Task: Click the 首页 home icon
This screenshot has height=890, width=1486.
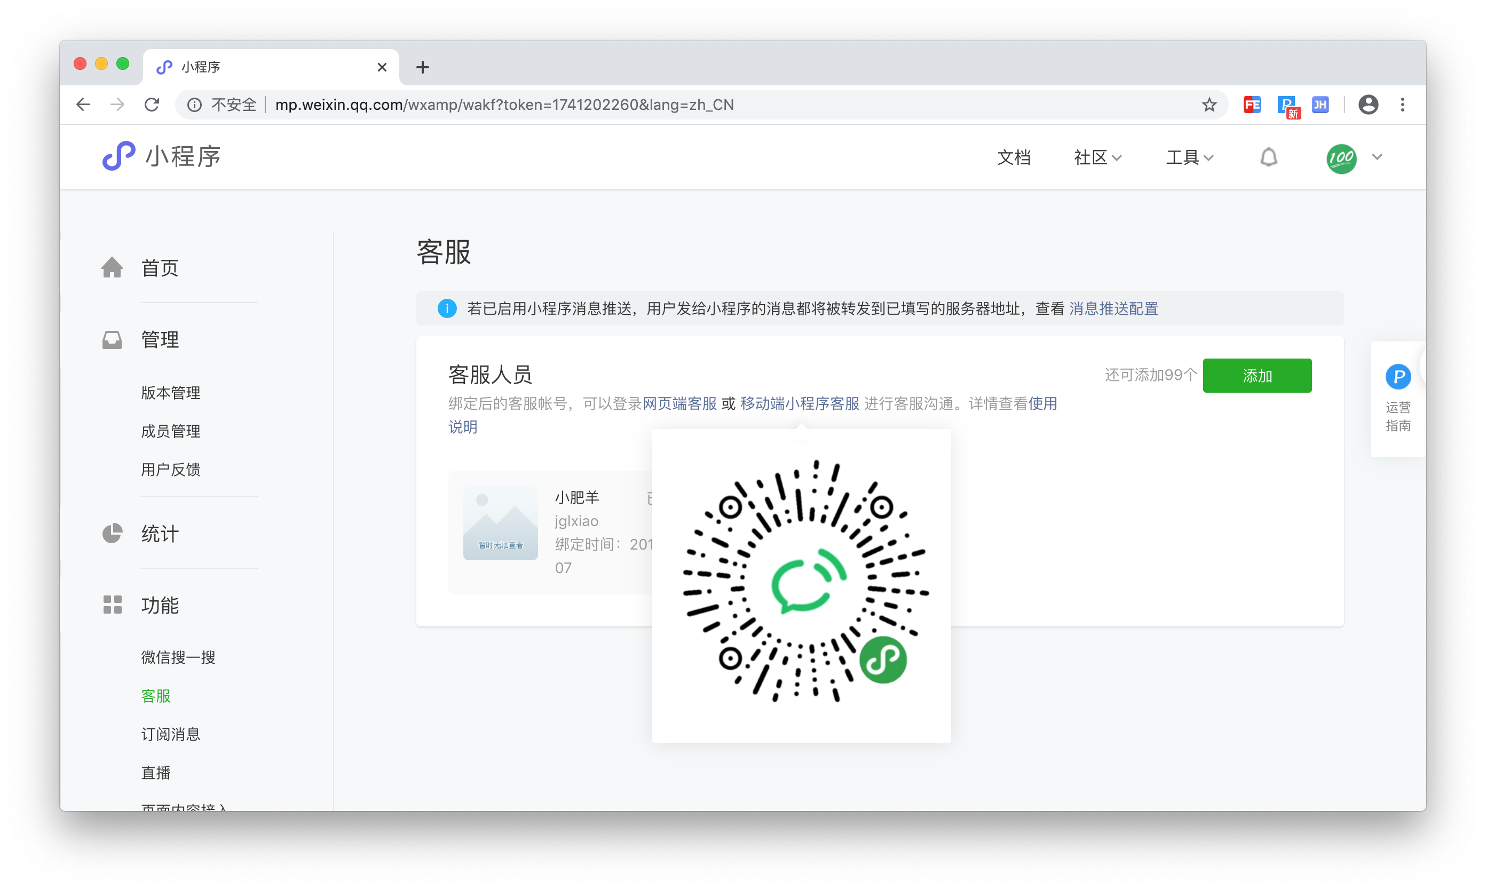Action: [x=112, y=267]
